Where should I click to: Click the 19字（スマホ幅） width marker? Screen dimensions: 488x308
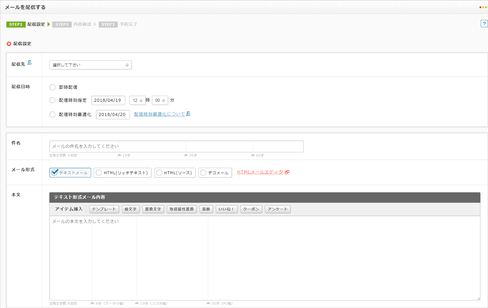tap(151, 303)
